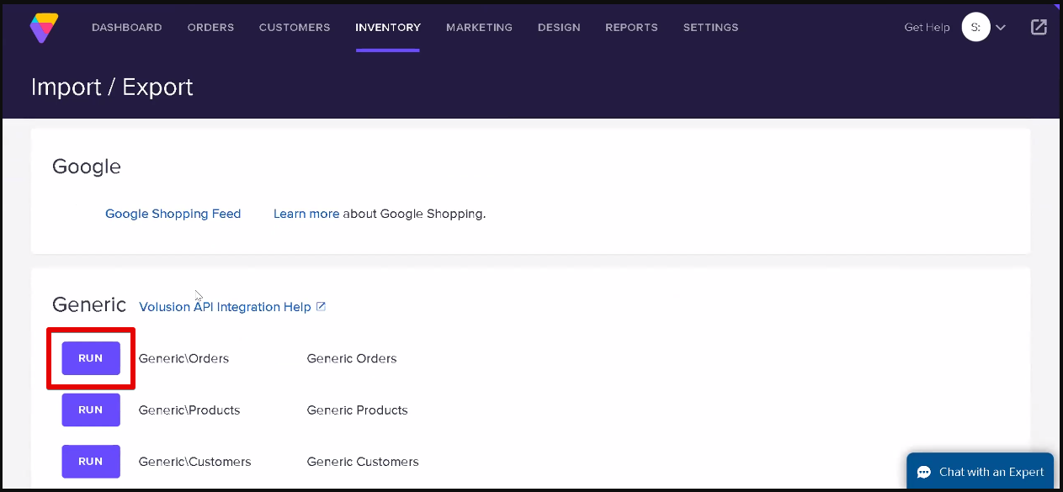Click the external-link icon beside API Integration Help
Viewport: 1063px width, 492px height.
pyautogui.click(x=321, y=307)
